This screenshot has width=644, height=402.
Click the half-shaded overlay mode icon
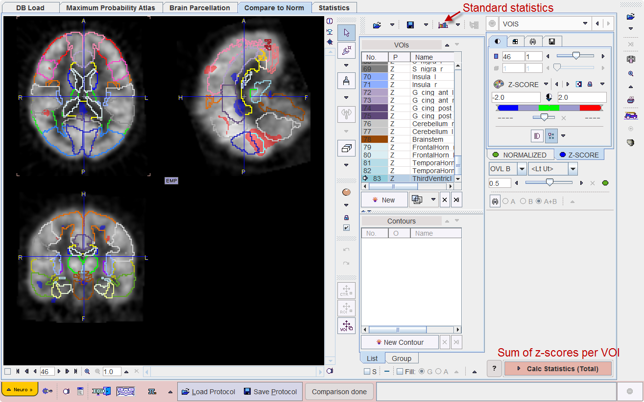[x=537, y=135]
